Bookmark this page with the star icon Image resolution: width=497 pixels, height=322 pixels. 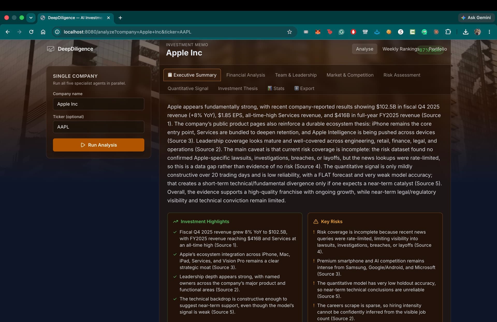(289, 32)
